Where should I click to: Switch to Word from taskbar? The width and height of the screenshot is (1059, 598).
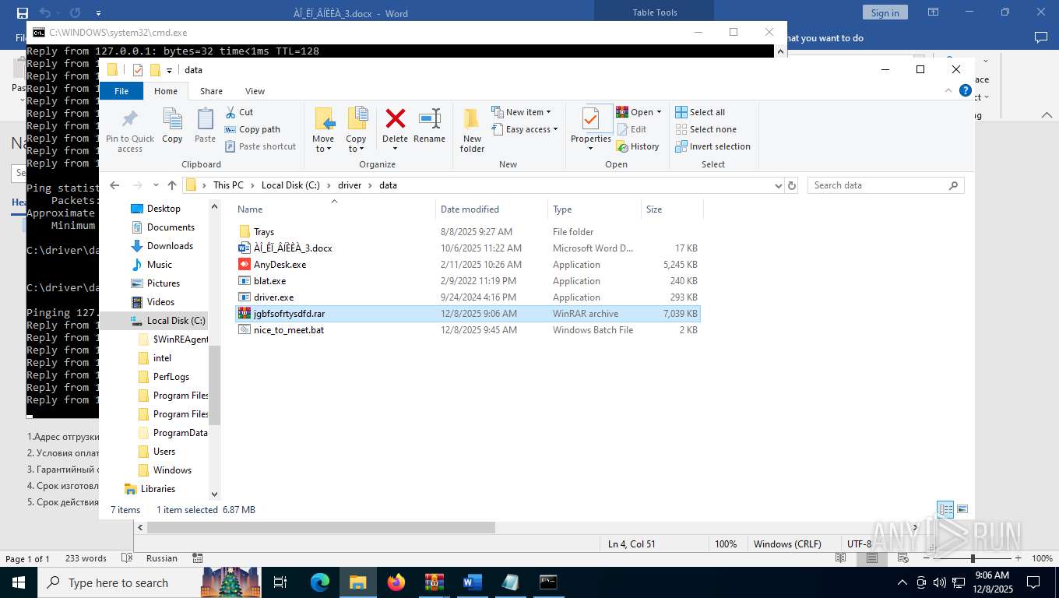click(x=472, y=582)
